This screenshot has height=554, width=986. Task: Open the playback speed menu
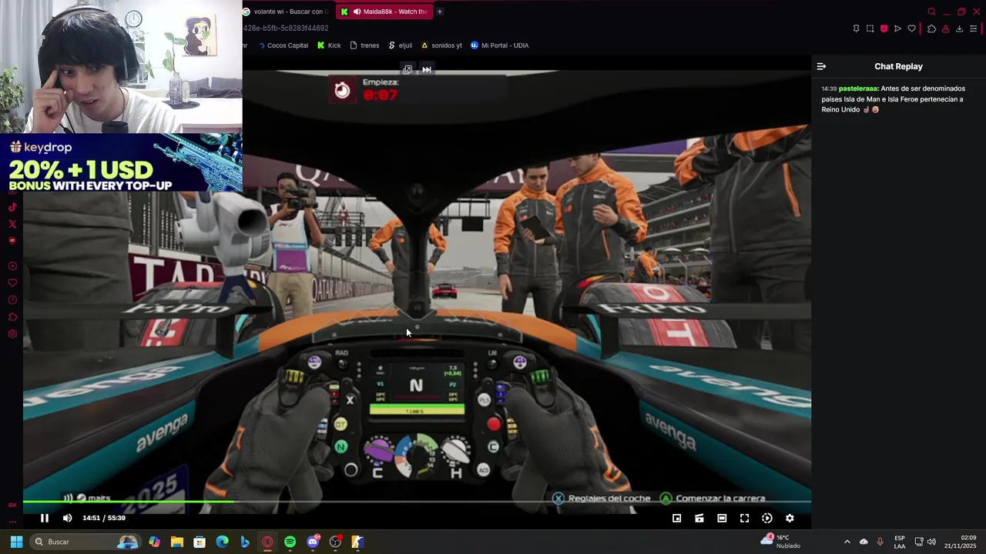766,518
